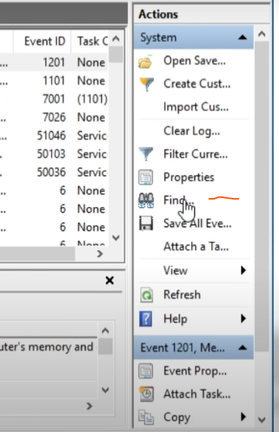Click the green Refresh icon

(x=146, y=295)
